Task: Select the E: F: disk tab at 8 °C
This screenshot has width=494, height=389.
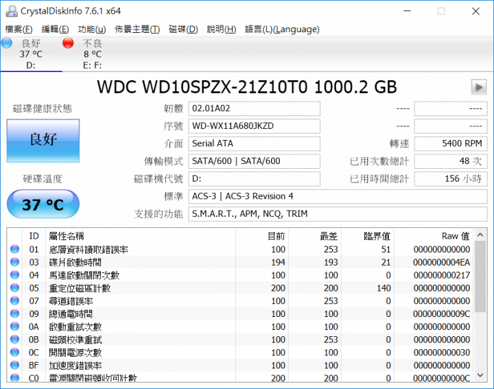Action: tap(93, 54)
